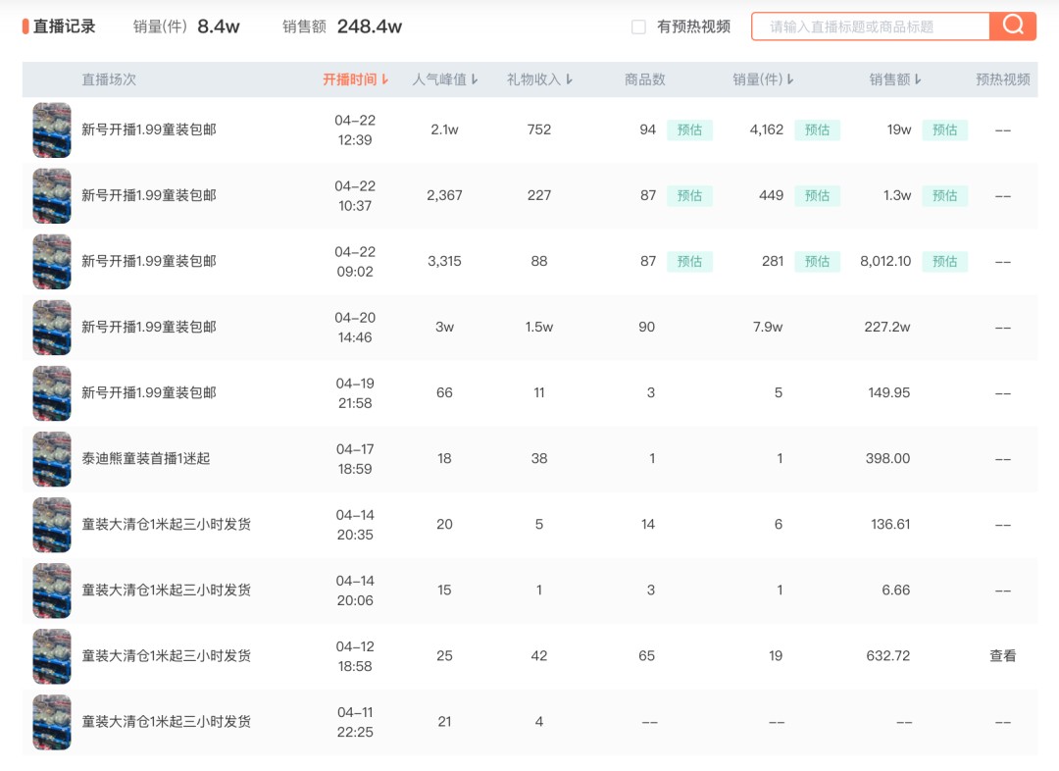Open thumbnail of 04-20 14:46 live stream
This screenshot has height=771, width=1059.
(52, 327)
